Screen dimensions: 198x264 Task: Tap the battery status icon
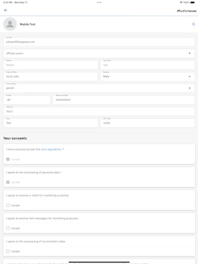click(x=192, y=2)
